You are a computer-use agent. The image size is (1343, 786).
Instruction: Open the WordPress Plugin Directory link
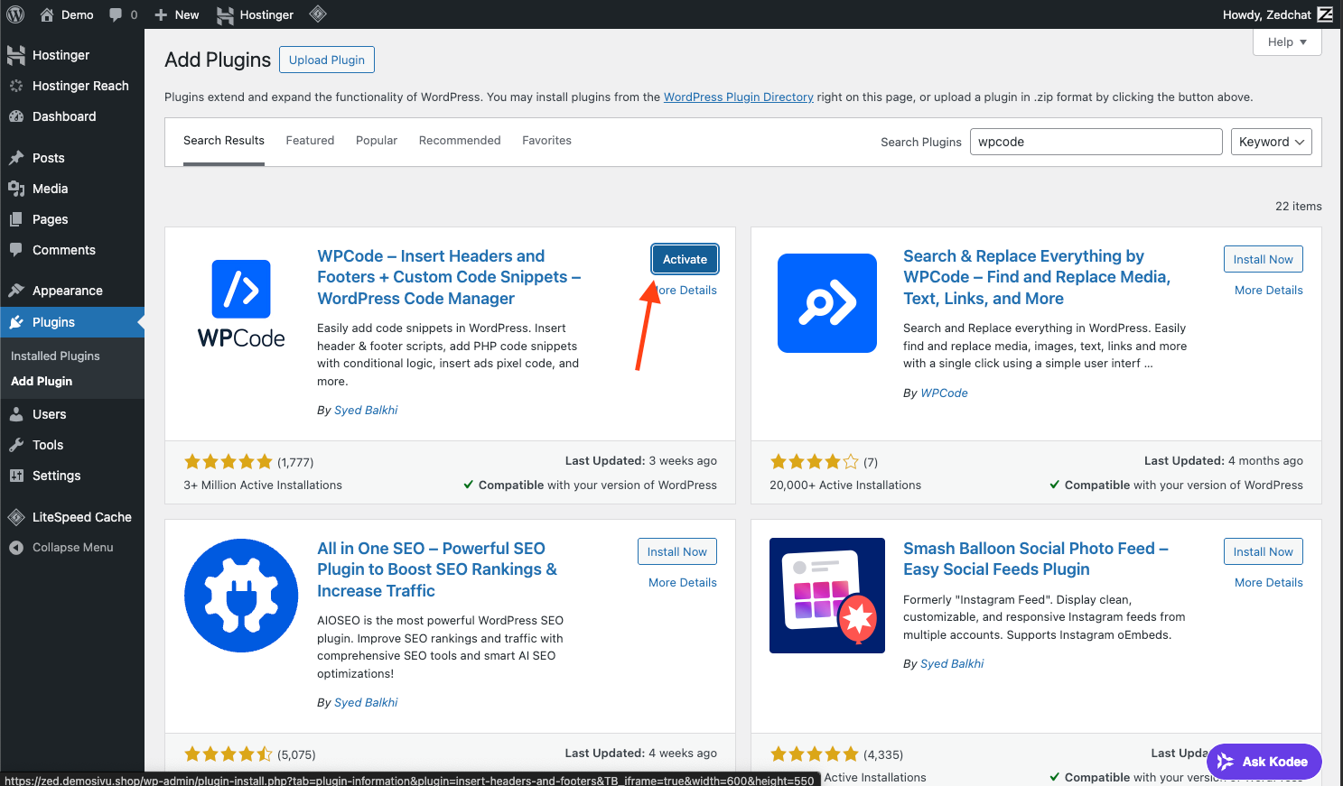click(738, 97)
